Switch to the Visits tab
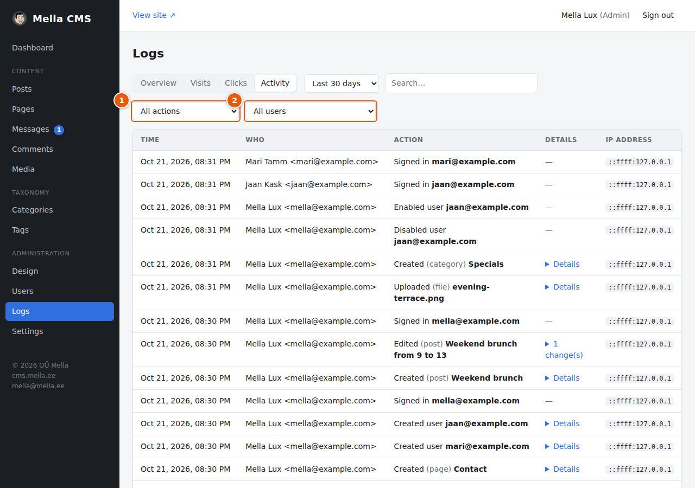 200,83
